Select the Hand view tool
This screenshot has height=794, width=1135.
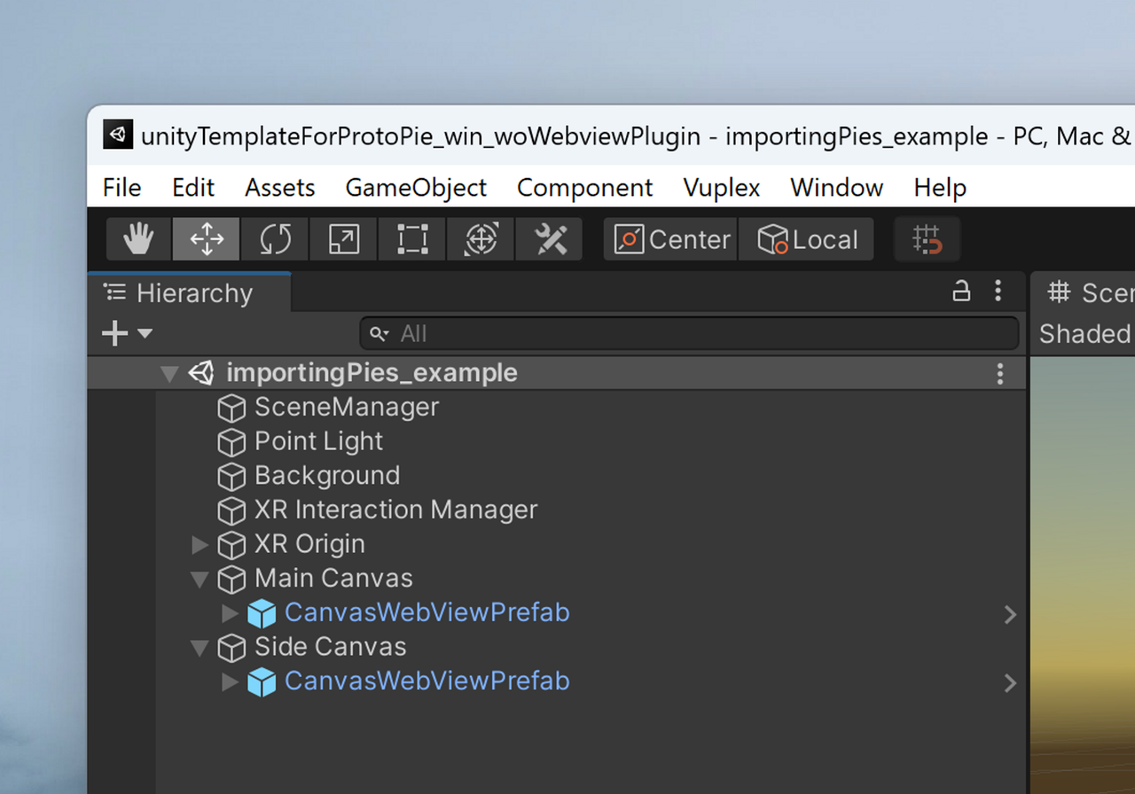(138, 239)
